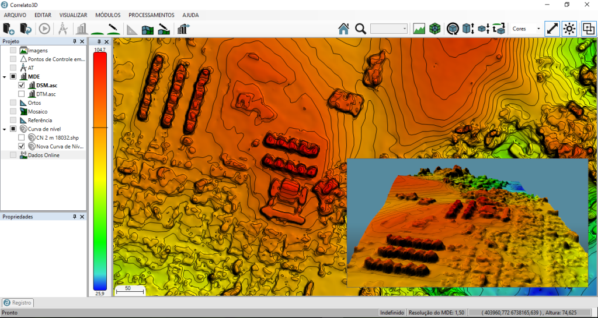Click the magnifying glass search icon
This screenshot has width=598, height=318.
tap(360, 29)
